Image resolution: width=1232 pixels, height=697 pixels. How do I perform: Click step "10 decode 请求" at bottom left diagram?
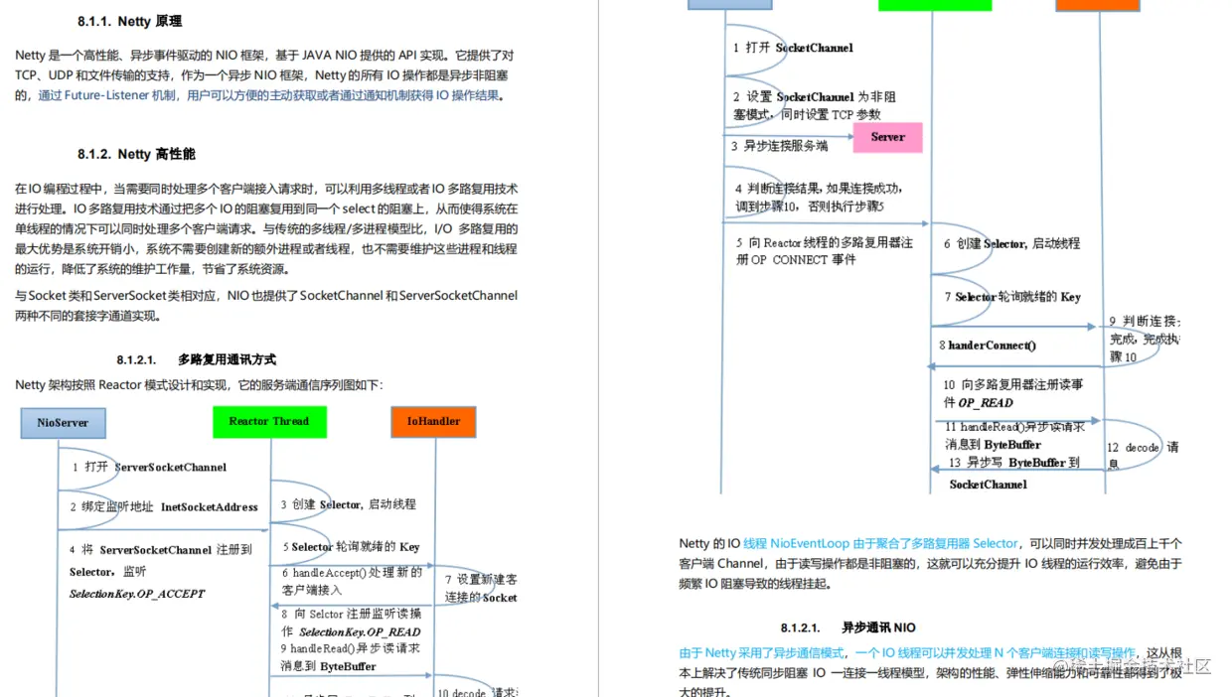(478, 692)
